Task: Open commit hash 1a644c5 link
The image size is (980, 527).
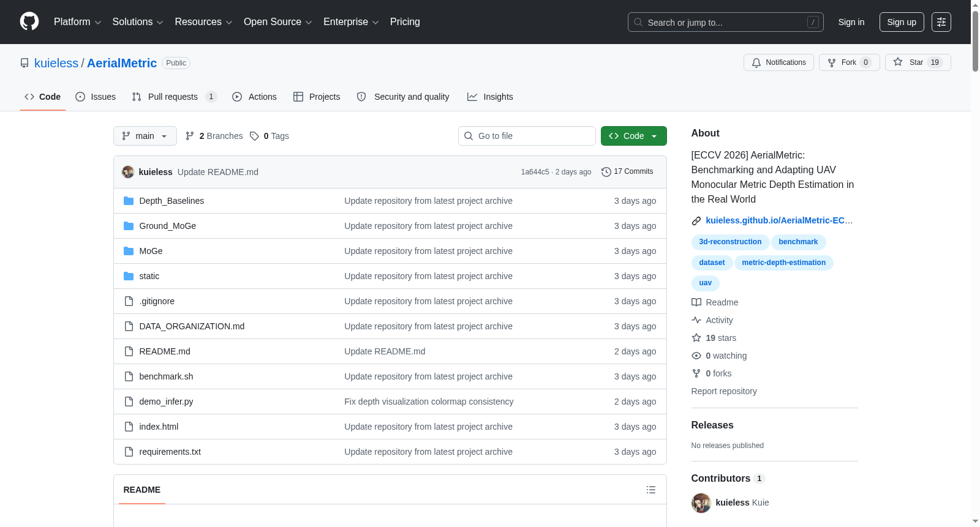Action: coord(535,172)
